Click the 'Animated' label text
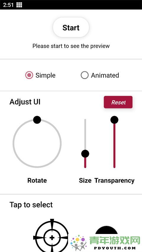 coord(105,75)
